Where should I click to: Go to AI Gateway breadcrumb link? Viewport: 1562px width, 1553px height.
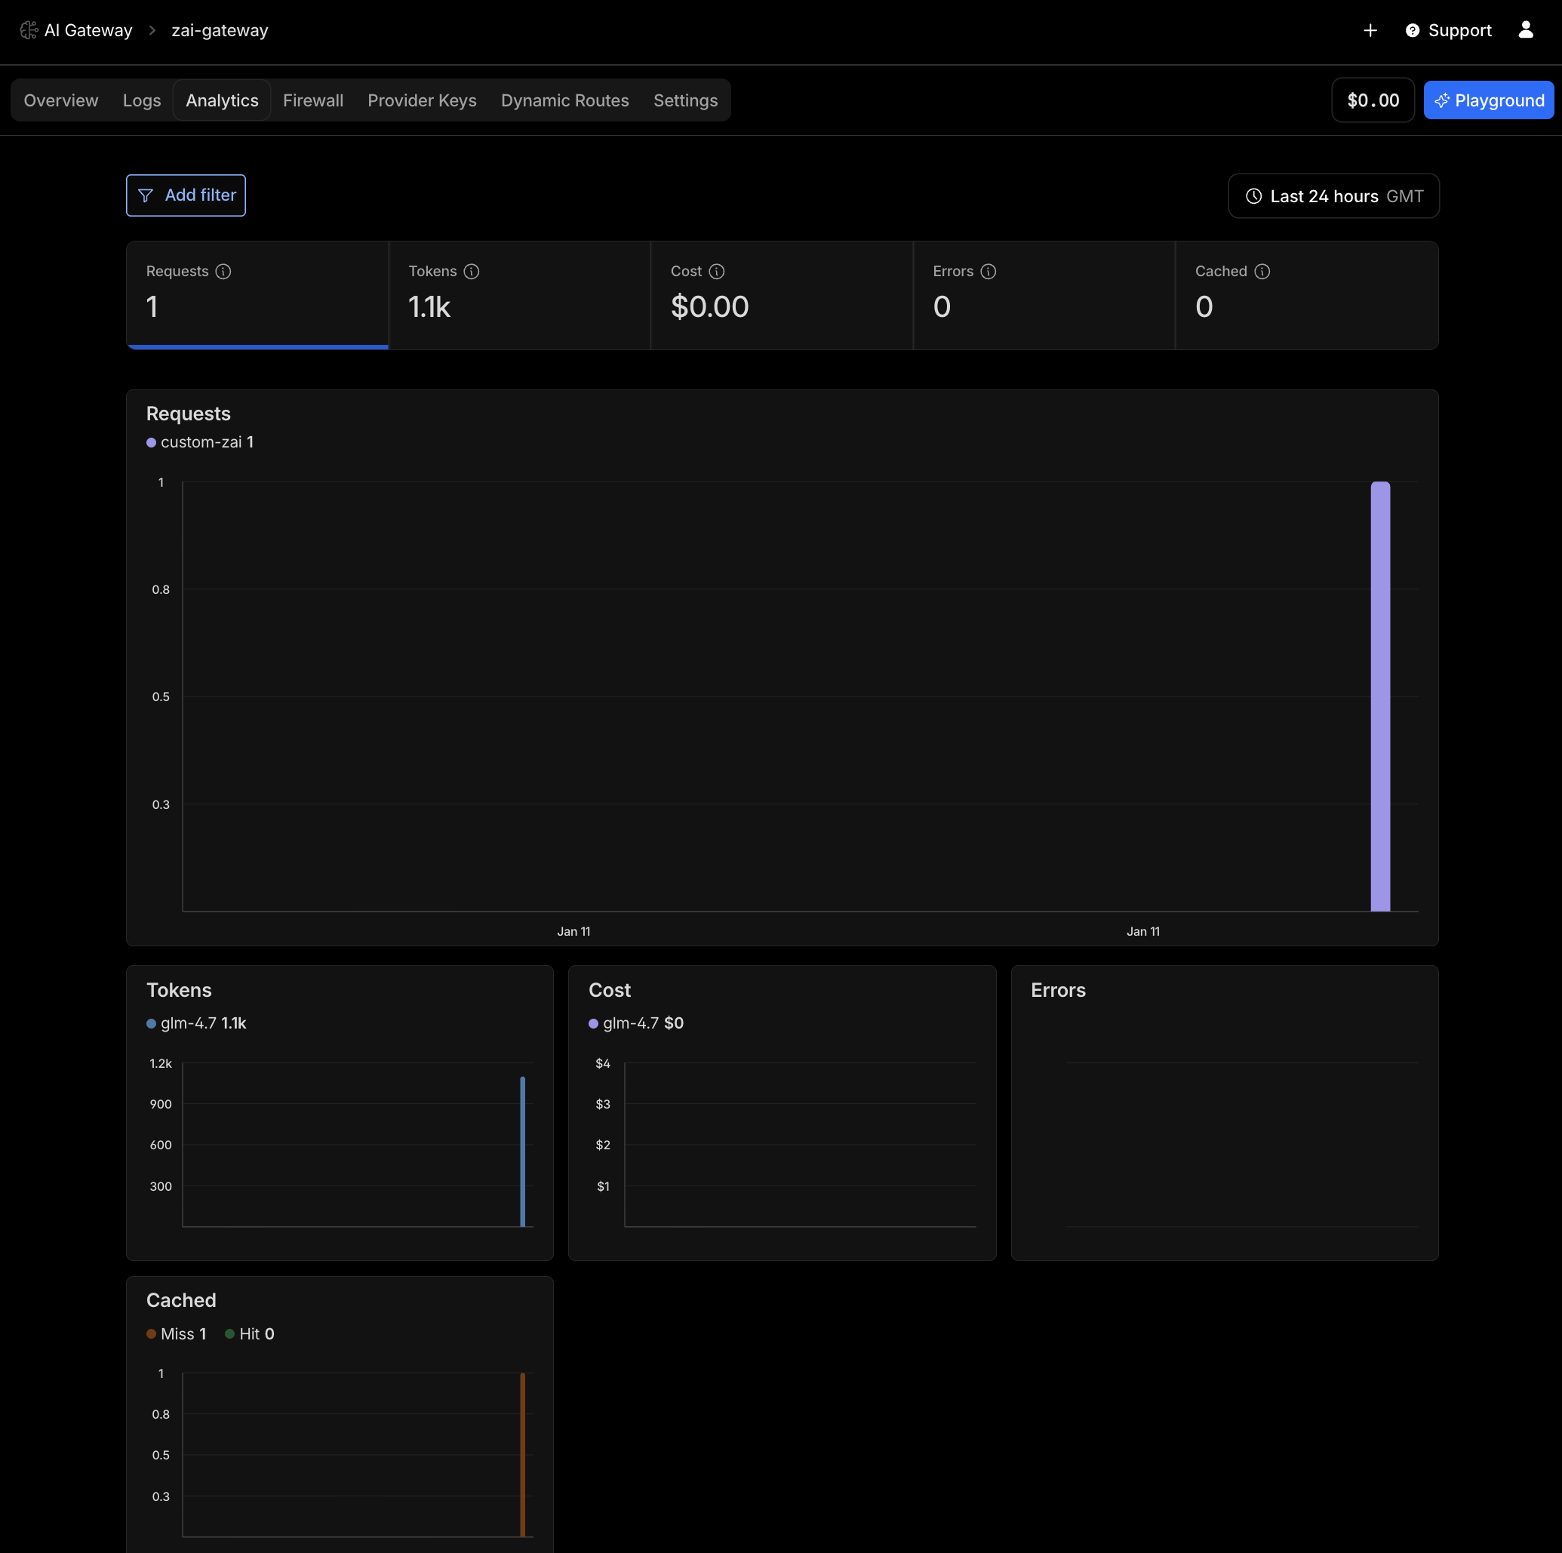tap(76, 30)
